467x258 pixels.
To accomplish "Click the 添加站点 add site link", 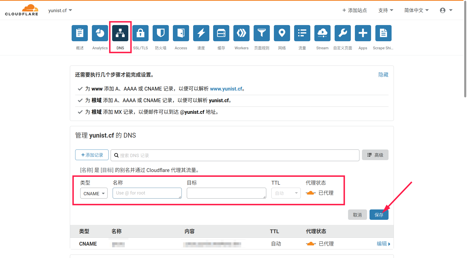I will tap(354, 10).
